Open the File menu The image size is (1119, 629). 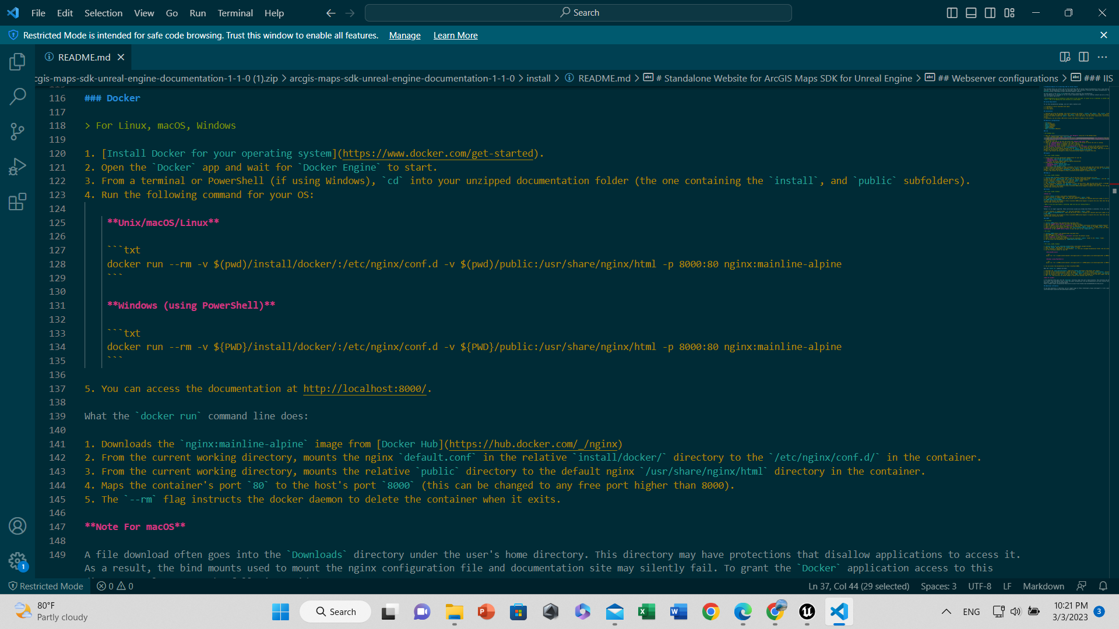pyautogui.click(x=38, y=13)
